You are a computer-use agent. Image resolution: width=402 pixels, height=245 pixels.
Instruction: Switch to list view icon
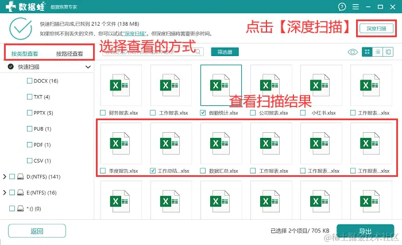[378, 52]
